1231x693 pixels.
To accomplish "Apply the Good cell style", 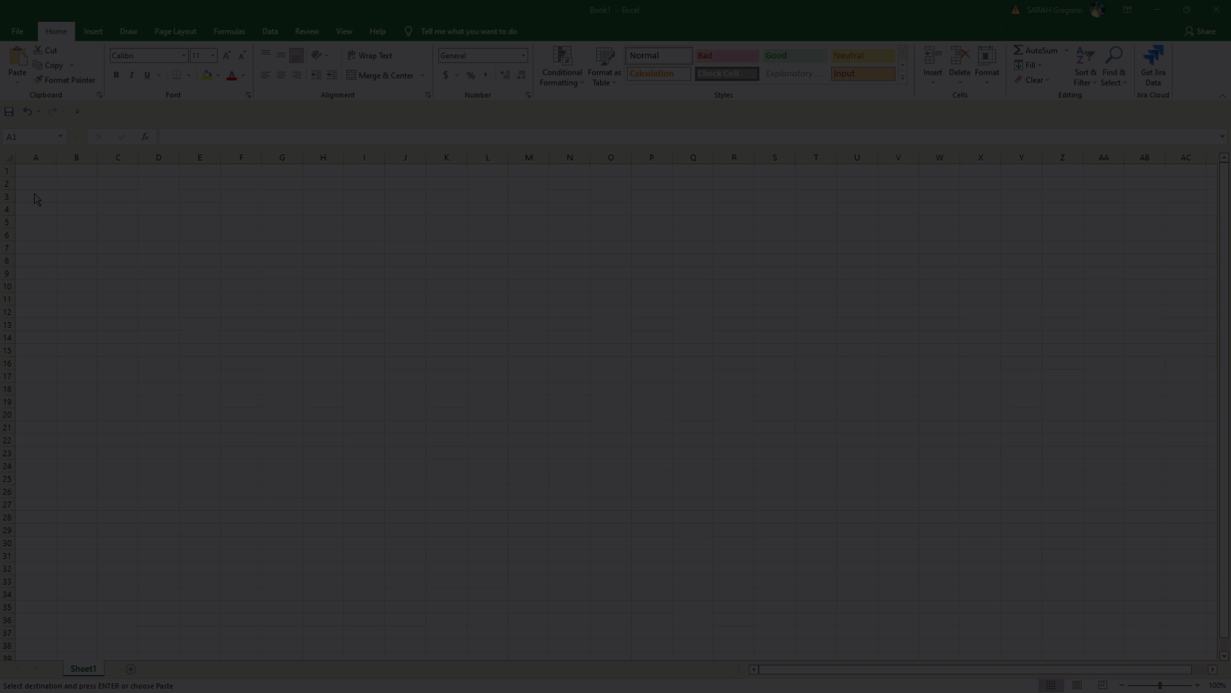I will pos(794,55).
